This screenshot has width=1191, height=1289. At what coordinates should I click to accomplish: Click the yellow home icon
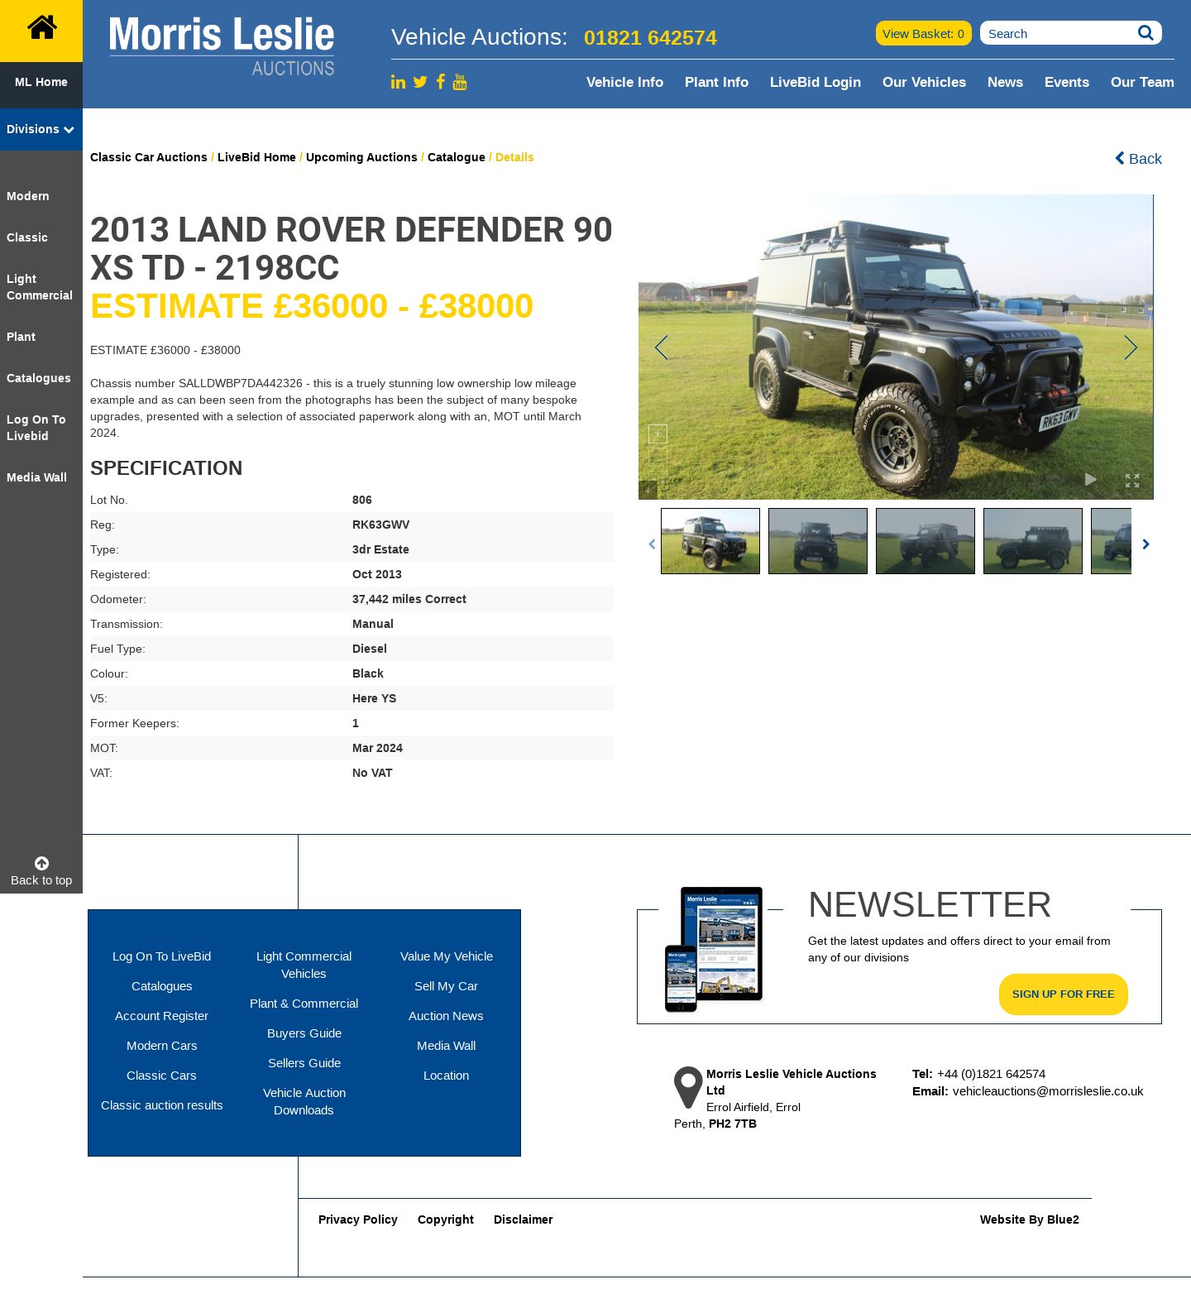coord(41,28)
